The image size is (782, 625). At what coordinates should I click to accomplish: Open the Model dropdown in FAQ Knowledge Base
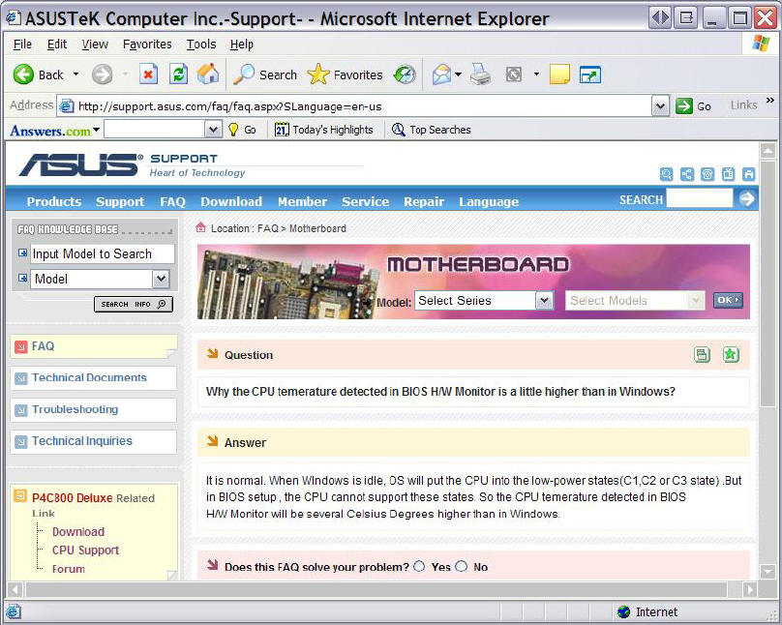tap(161, 279)
